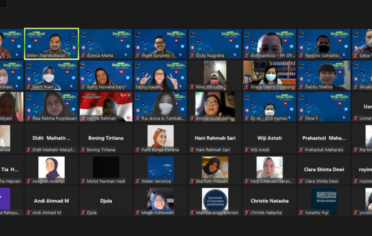
Task: Click the muted mic icon by Rina Indriyana
Action: [x=192, y=87]
